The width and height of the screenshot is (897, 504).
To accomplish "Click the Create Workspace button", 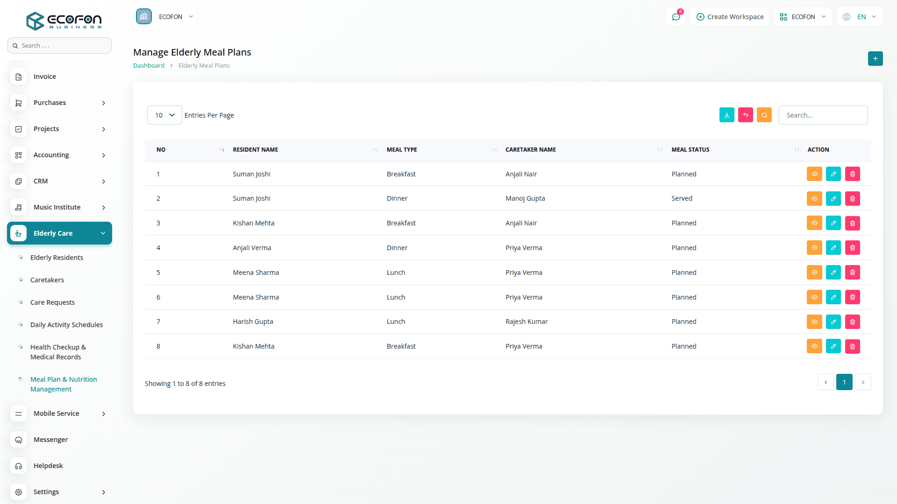I will (x=730, y=17).
